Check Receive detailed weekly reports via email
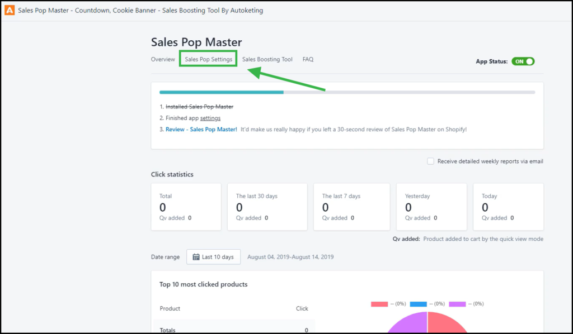Viewport: 573px width, 334px height. [430, 161]
